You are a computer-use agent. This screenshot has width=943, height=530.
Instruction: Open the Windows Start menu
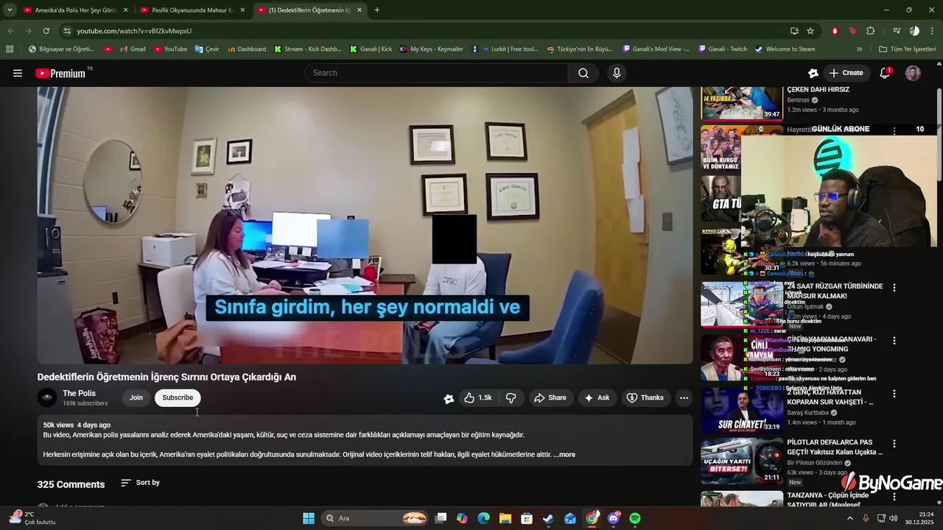(309, 518)
